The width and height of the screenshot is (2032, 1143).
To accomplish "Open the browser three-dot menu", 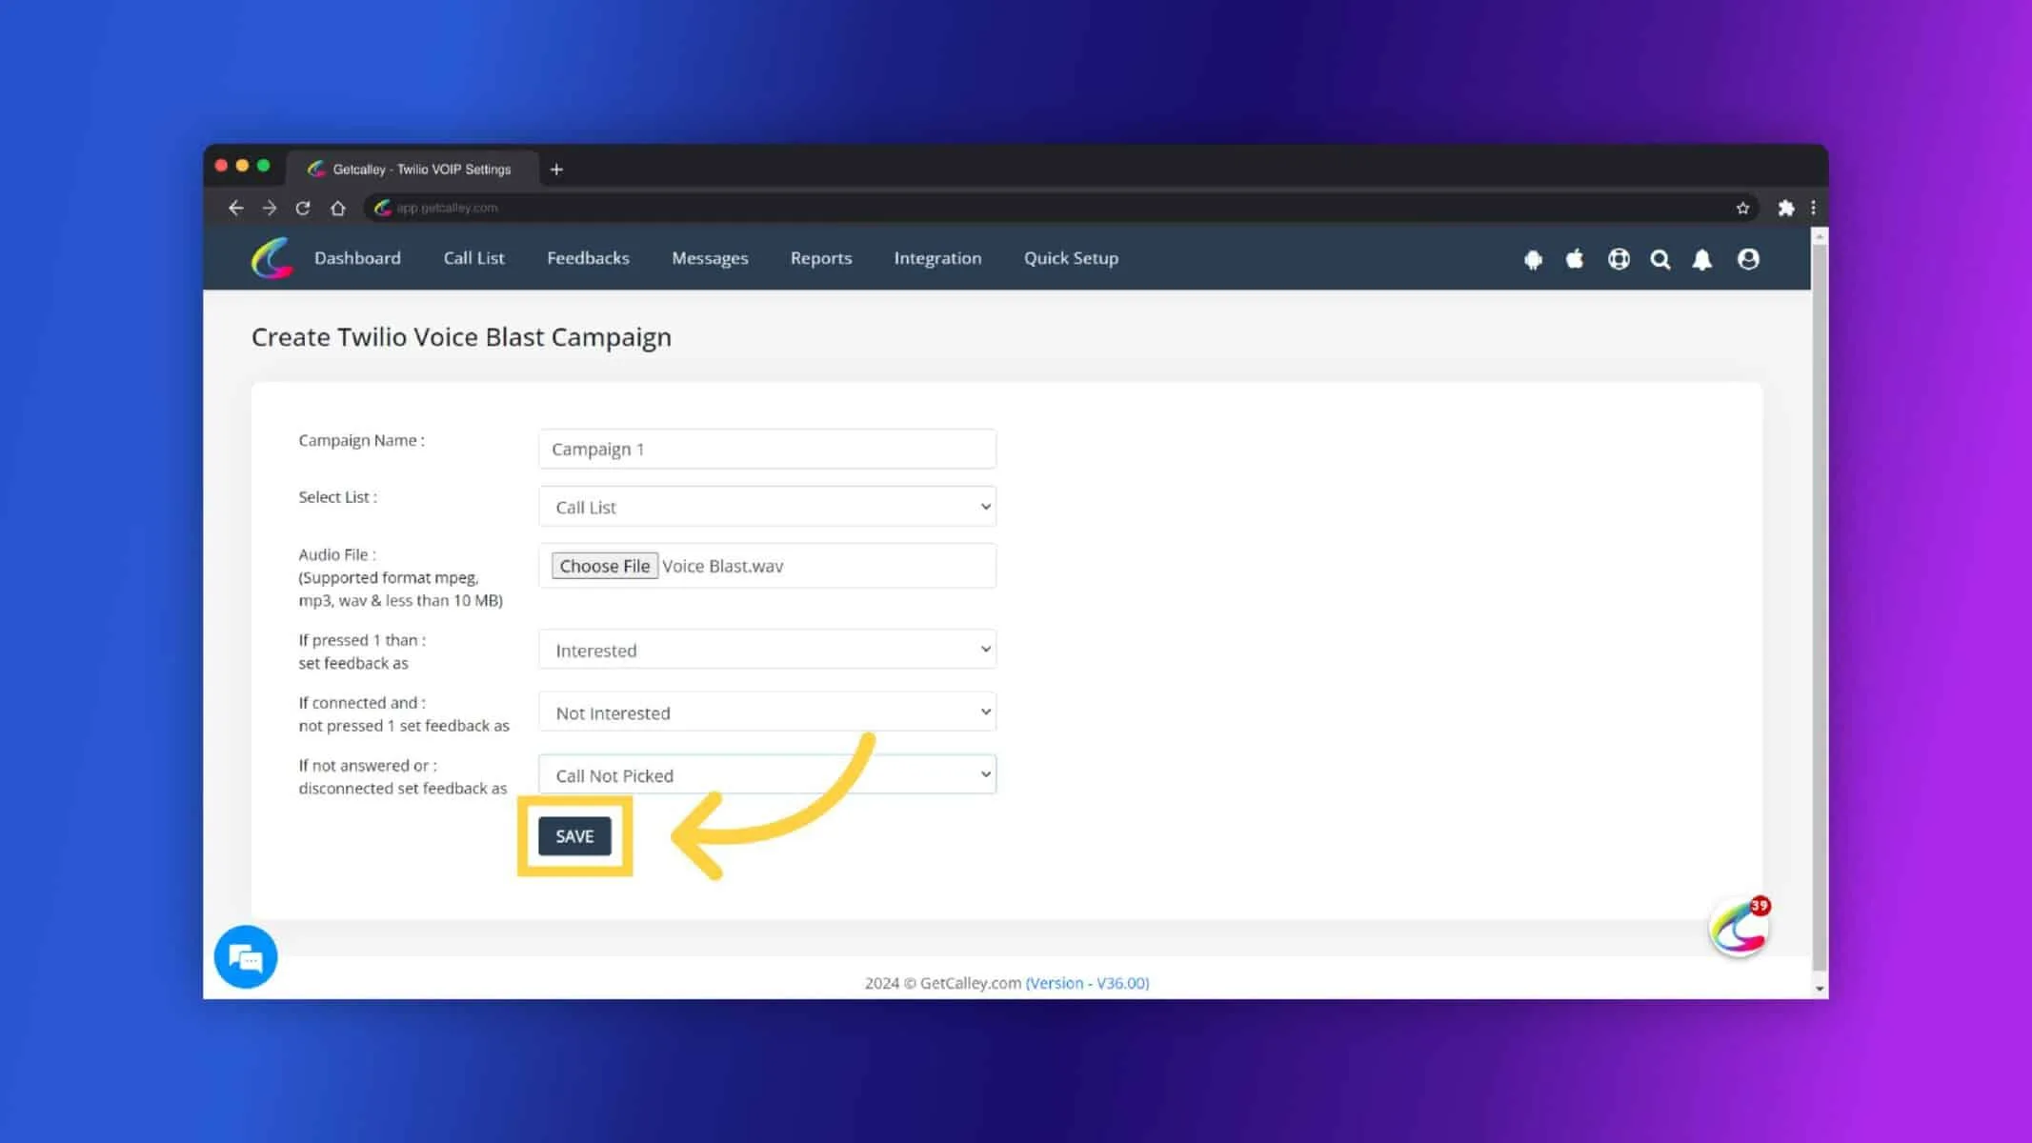I will [x=1813, y=208].
